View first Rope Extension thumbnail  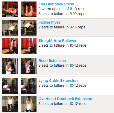click(10, 66)
